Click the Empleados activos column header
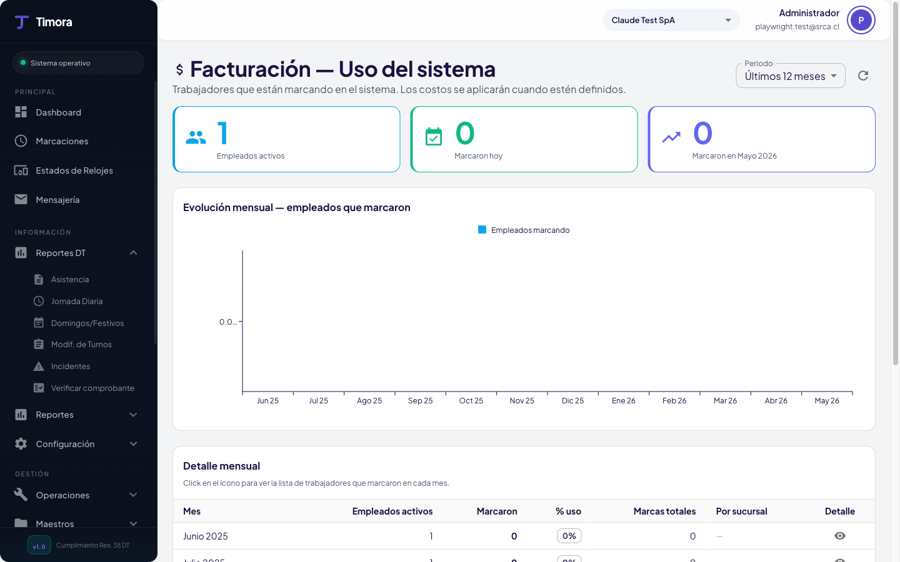The height and width of the screenshot is (562, 900). coord(392,511)
